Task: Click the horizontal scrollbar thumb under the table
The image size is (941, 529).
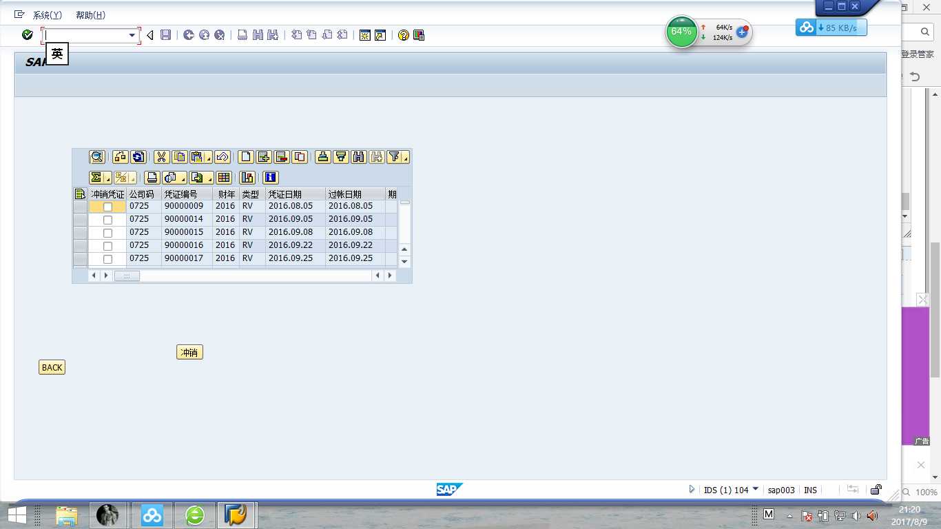Action: coord(127,276)
